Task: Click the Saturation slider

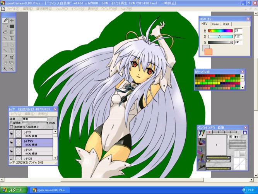Action: click(220, 36)
